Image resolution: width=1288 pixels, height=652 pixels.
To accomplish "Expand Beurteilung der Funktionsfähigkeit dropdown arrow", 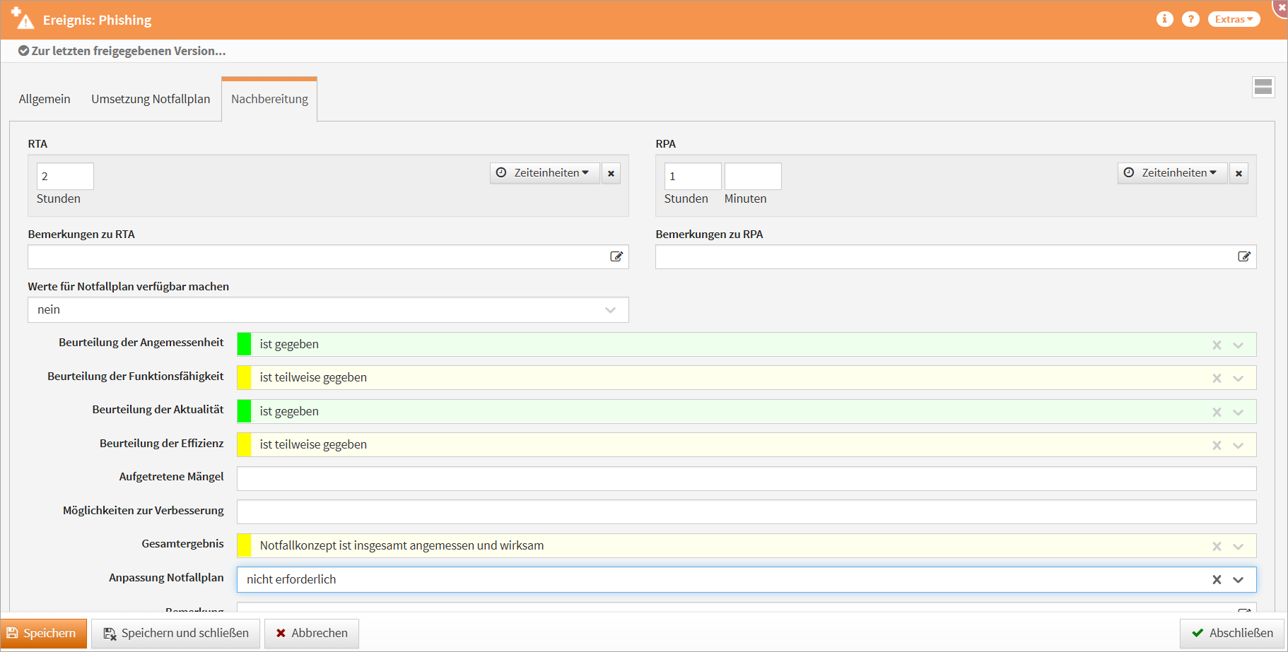I will [x=1238, y=378].
